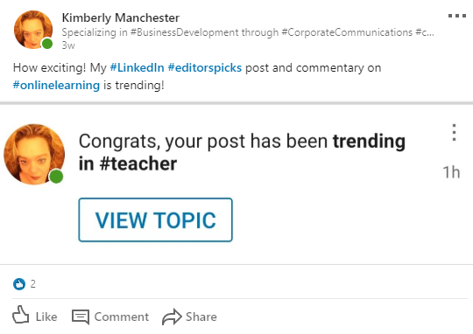The height and width of the screenshot is (334, 473).
Task: Click the Comment label
Action: click(122, 317)
